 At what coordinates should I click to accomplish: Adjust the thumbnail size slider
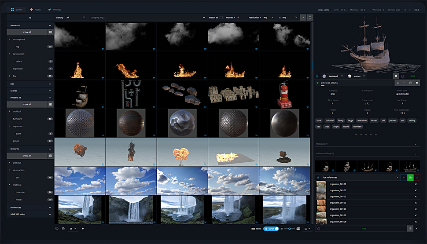pyautogui.click(x=289, y=229)
